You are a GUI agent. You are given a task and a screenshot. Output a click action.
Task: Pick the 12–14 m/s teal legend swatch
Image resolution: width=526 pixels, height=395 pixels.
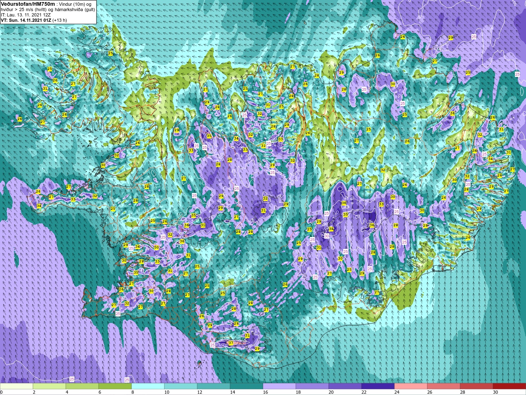[x=214, y=386]
